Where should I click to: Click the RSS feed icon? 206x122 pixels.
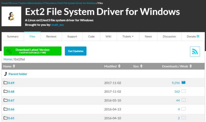pos(195,52)
